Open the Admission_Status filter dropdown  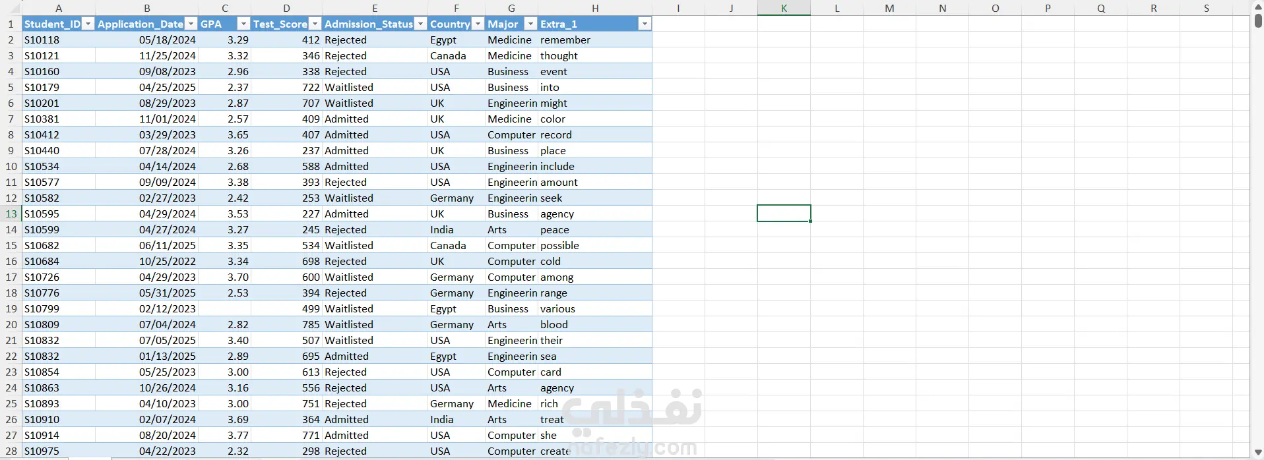point(420,24)
